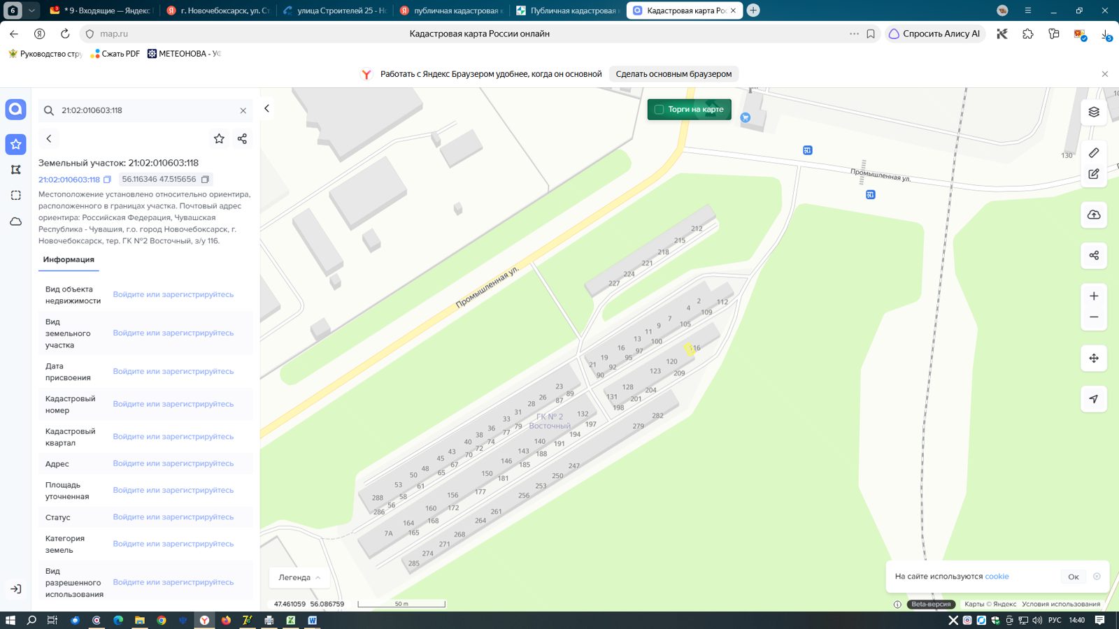Open map layers button
The width and height of the screenshot is (1119, 629).
[x=1094, y=112]
